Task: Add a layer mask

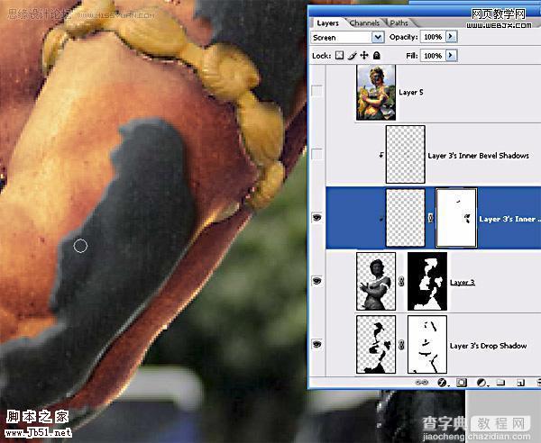Action: coord(462,383)
